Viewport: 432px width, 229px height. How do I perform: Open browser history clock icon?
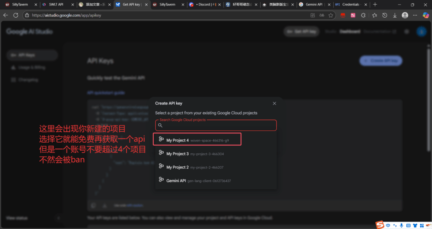(x=385, y=15)
